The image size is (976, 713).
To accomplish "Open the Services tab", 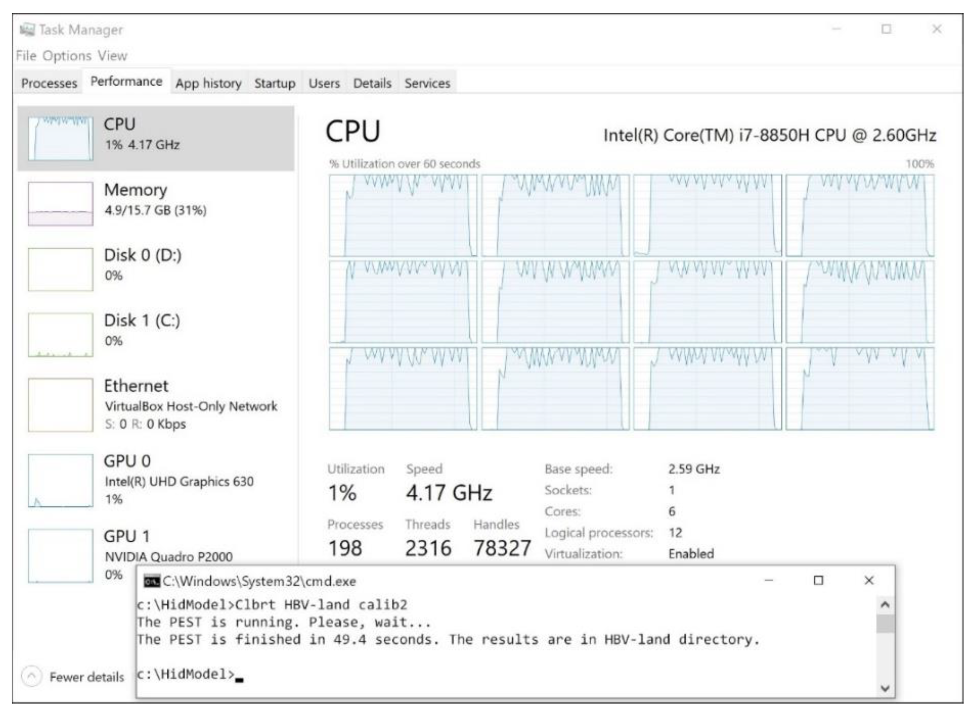I will (x=427, y=83).
